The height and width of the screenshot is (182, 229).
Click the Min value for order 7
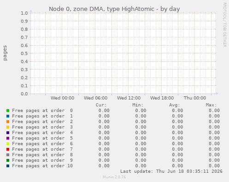pos(141,149)
